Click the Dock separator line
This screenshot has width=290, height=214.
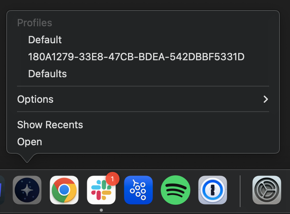click(x=240, y=191)
